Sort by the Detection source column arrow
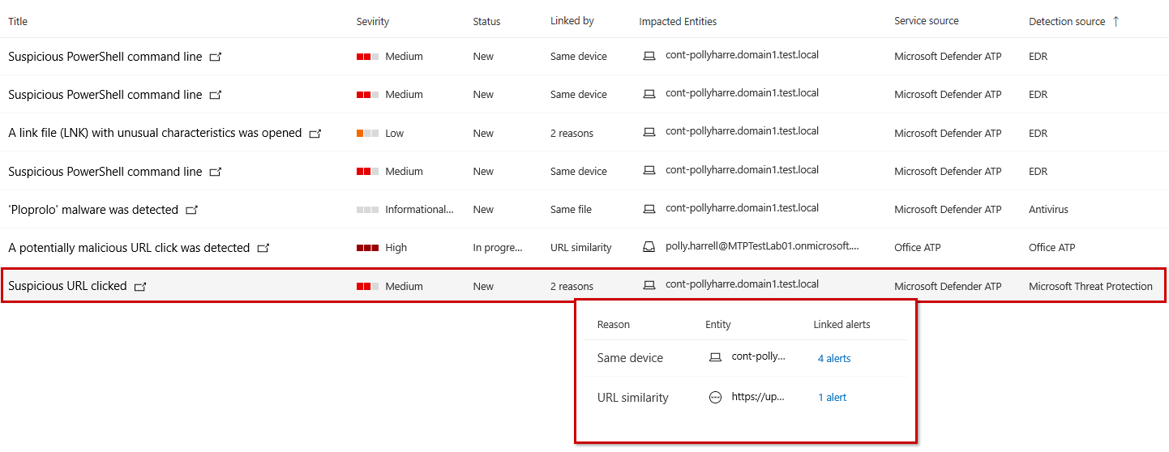The height and width of the screenshot is (452, 1169). coord(1115,22)
